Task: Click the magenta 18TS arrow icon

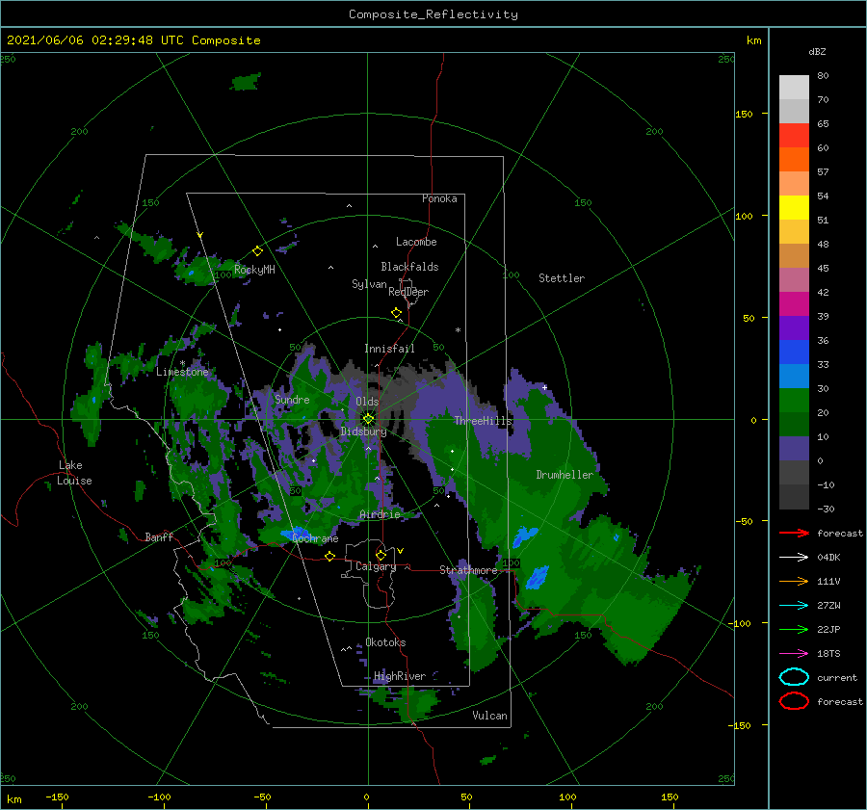Action: pos(794,654)
